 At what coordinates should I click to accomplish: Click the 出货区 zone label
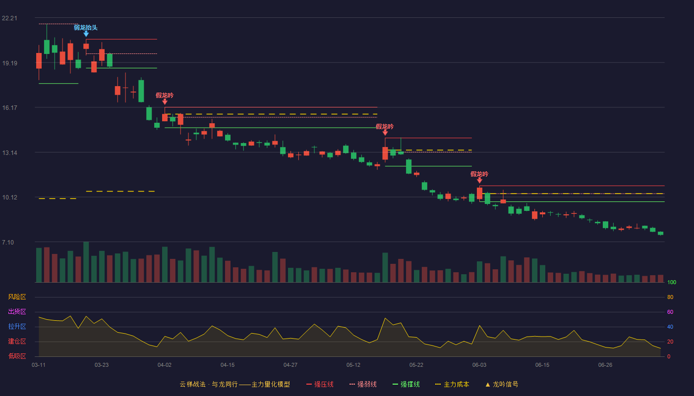[x=17, y=312]
